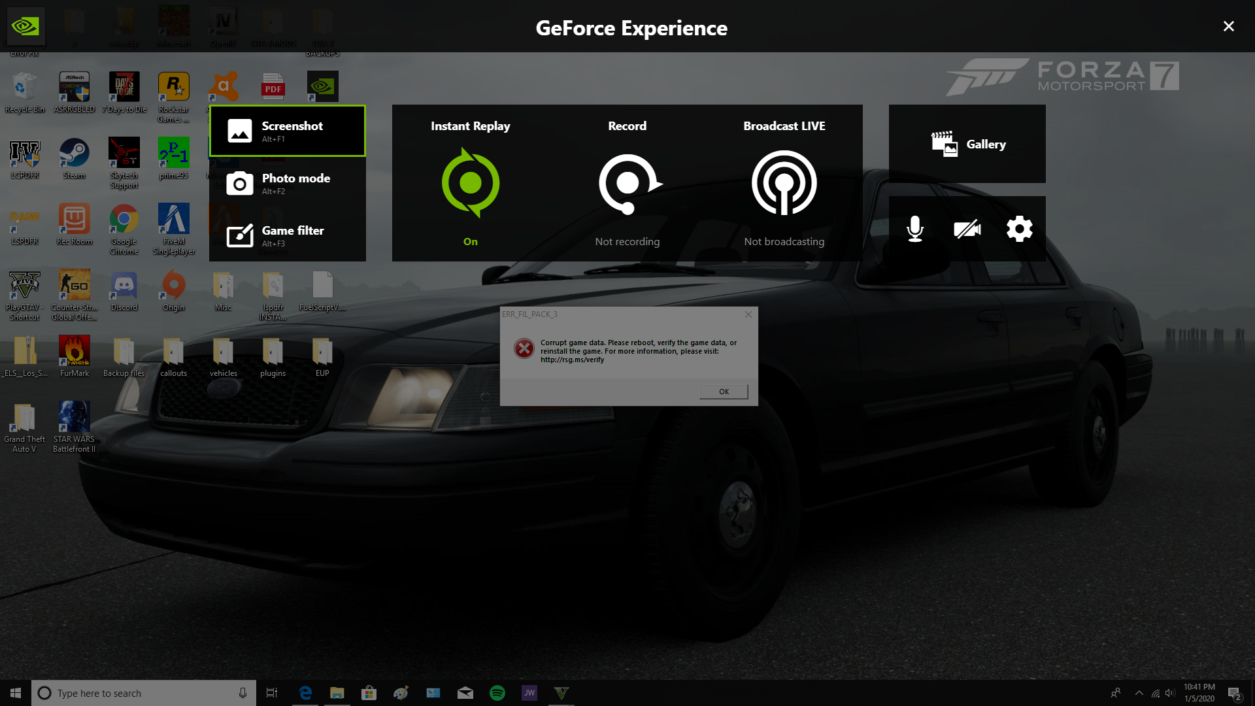Viewport: 1255px width, 706px height.
Task: Close GeForce Experience overlay with X
Action: click(1229, 26)
